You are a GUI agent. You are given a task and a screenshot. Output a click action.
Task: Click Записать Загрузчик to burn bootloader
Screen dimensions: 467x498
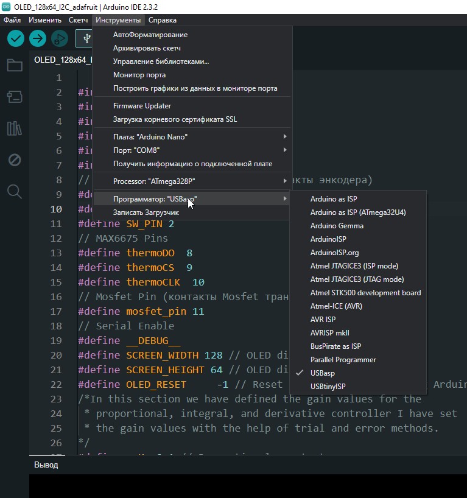click(x=146, y=212)
